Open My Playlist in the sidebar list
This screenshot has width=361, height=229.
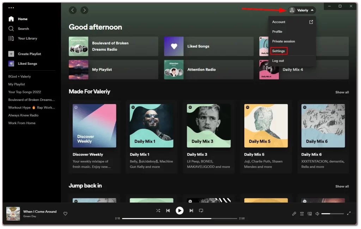click(17, 84)
